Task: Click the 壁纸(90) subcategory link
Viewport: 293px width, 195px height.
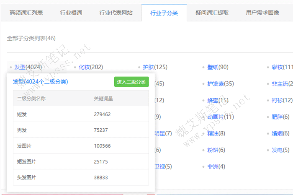Action: (218, 67)
